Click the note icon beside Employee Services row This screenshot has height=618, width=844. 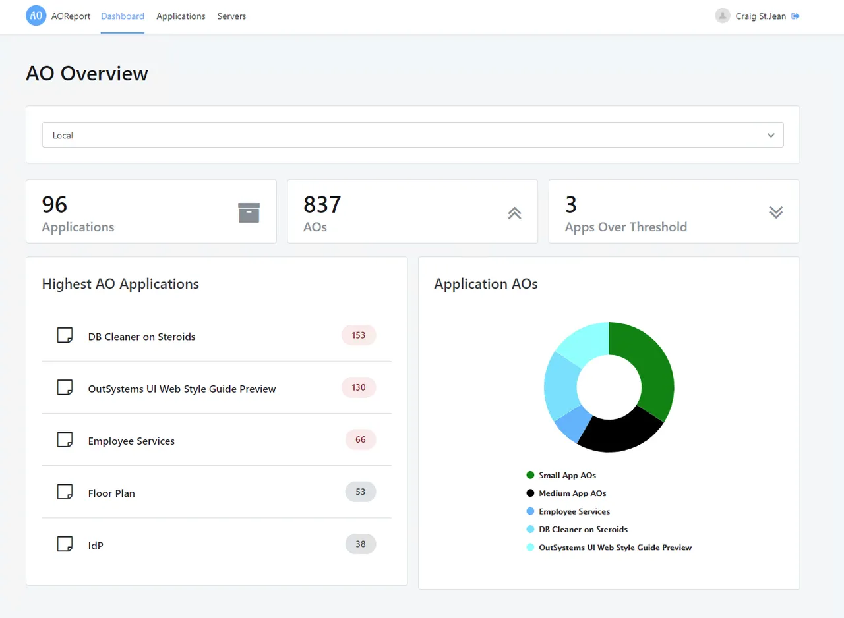click(x=65, y=439)
